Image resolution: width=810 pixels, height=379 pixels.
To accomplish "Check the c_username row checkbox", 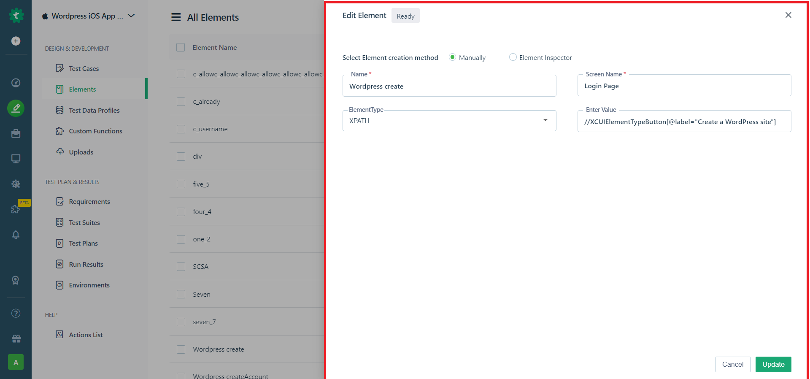I will pyautogui.click(x=181, y=129).
